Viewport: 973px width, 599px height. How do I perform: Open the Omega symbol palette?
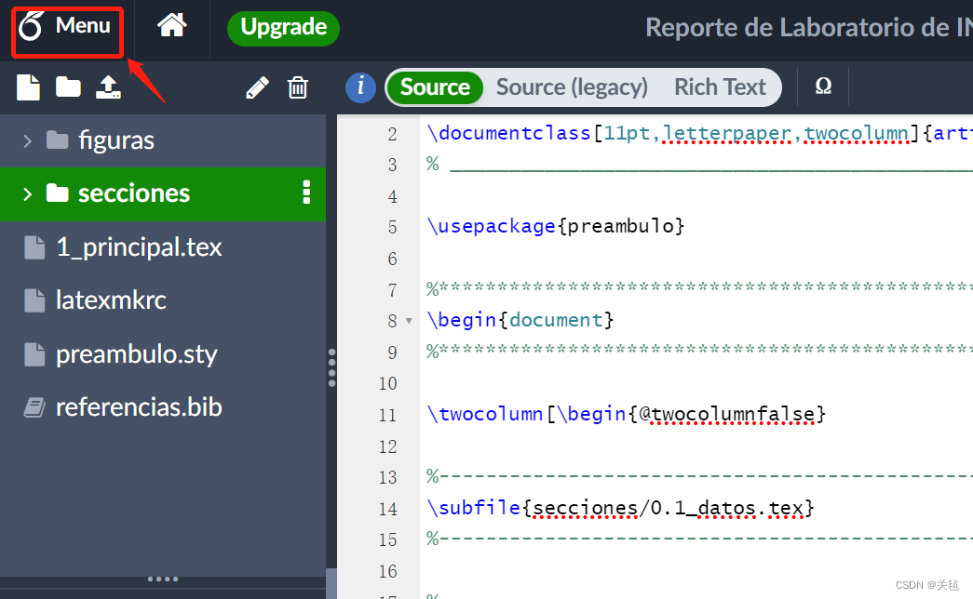(x=823, y=87)
